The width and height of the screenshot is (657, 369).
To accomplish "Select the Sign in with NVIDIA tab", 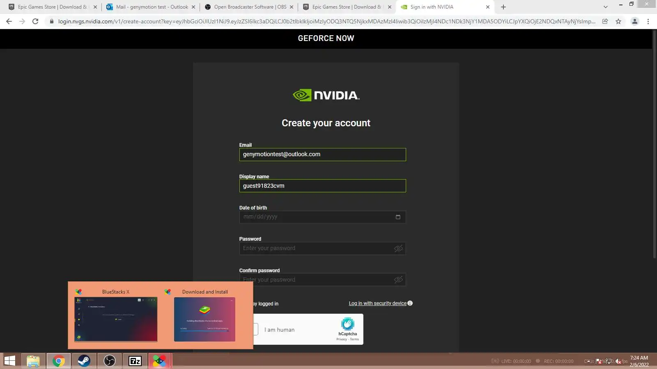I will [x=445, y=7].
